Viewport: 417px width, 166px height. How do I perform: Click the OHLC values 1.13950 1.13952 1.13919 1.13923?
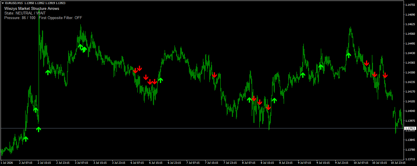[x=45, y=3]
